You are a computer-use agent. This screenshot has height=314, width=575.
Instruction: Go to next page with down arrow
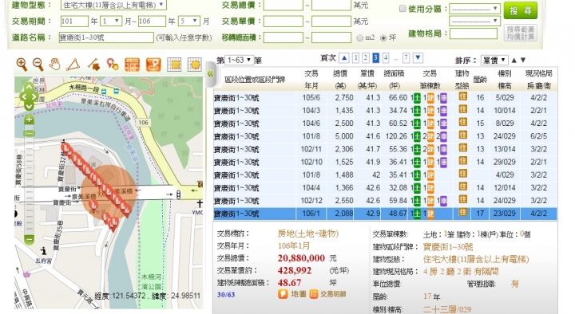click(418, 58)
